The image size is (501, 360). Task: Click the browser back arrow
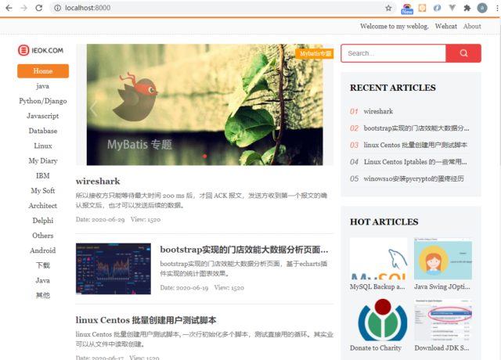click(x=9, y=8)
